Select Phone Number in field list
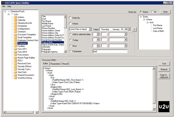Screen dimensions: 174x117 tap(53, 28)
